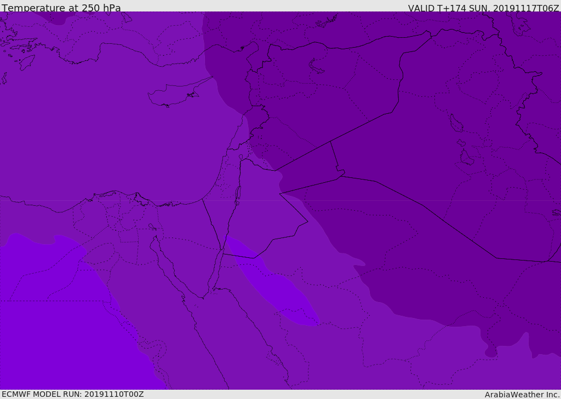Click the Dead Sea outline
Viewport: 561px width, 399px height.
[x=238, y=194]
